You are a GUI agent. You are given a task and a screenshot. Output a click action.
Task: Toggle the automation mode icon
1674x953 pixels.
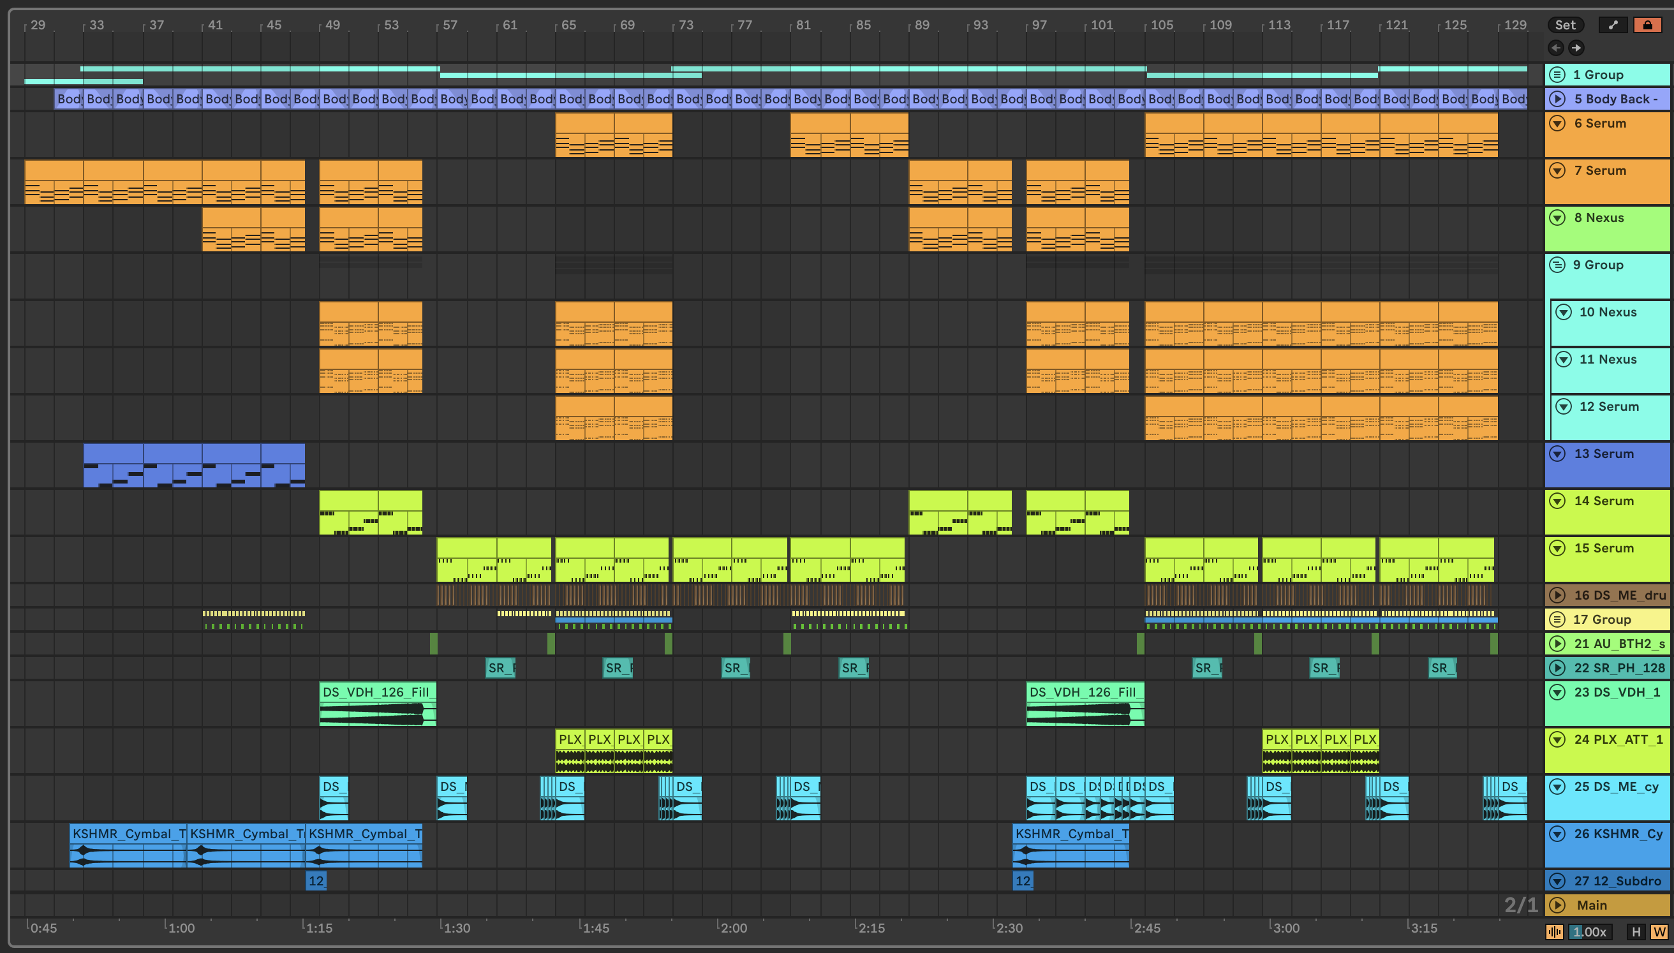click(x=1613, y=25)
